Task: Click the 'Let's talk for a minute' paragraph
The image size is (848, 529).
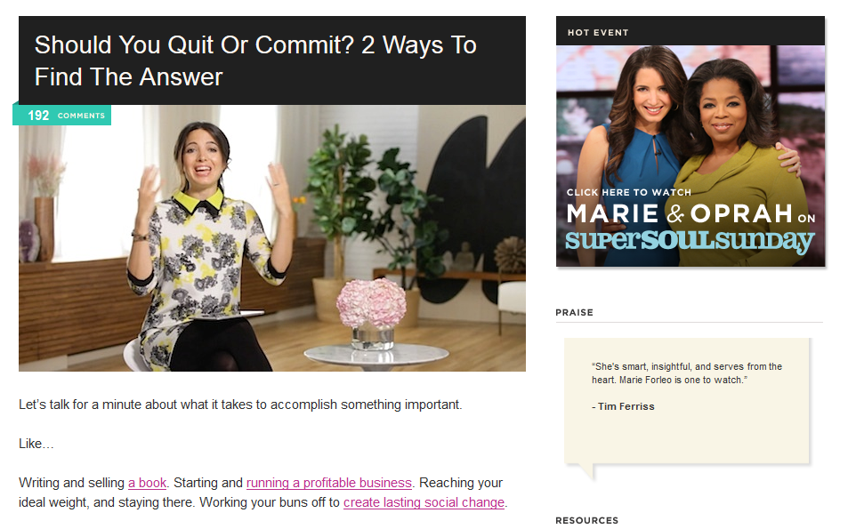Action: [x=240, y=405]
